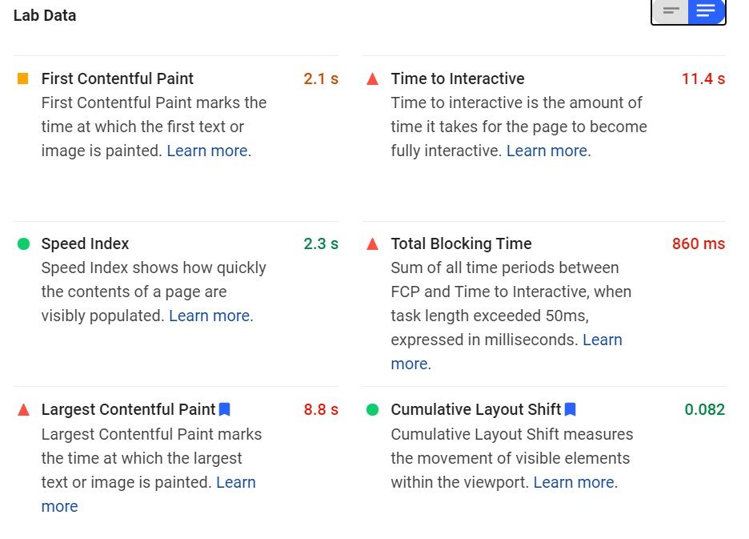Click the 2.1 s First Contentful Paint value
The image size is (749, 539).
(321, 78)
